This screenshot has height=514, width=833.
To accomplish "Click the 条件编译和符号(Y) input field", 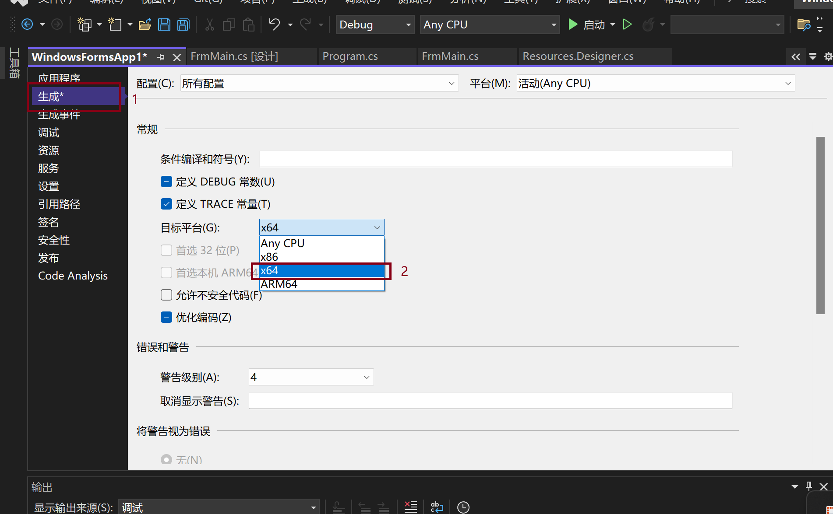I will pos(495,159).
